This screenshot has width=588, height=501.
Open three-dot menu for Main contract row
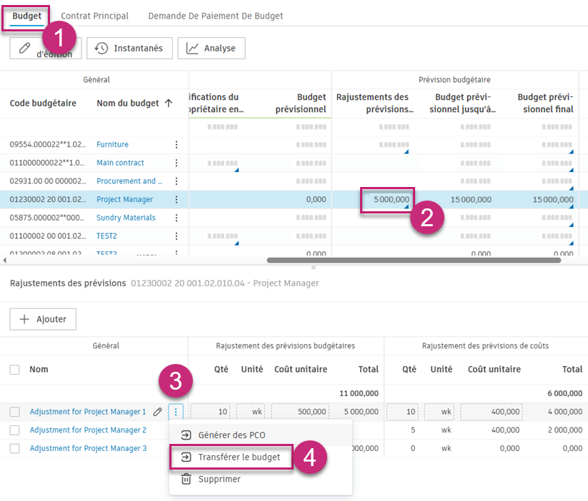point(176,163)
